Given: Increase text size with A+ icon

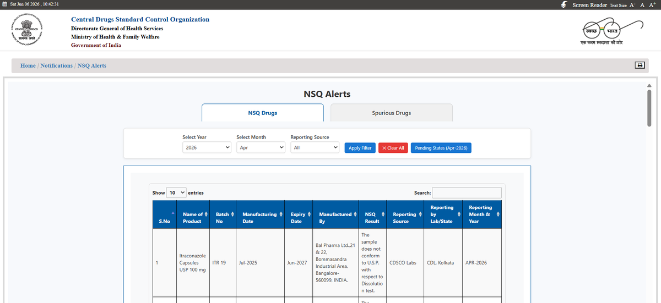Looking at the screenshot, I should (x=653, y=4).
